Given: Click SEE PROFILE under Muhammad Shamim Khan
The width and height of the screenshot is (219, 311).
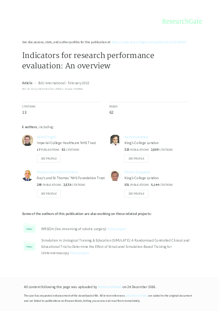Looking at the screenshot, I should click(x=49, y=194).
